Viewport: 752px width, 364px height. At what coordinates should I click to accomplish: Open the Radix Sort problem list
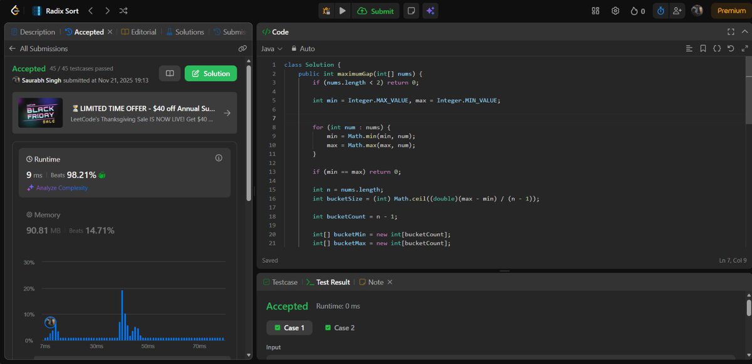pos(56,11)
